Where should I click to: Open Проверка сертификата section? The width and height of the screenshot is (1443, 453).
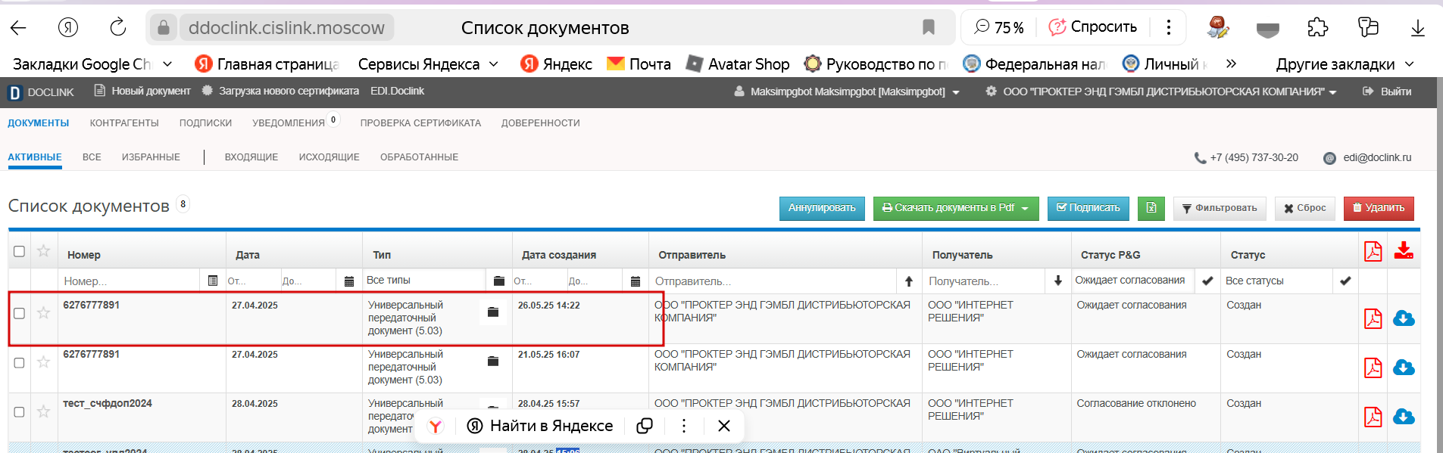(x=420, y=123)
